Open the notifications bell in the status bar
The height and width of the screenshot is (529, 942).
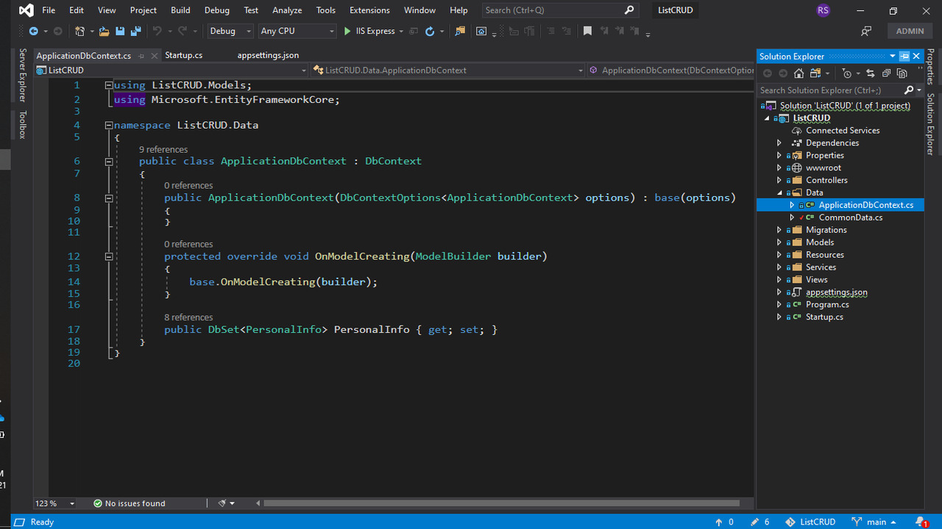(921, 522)
